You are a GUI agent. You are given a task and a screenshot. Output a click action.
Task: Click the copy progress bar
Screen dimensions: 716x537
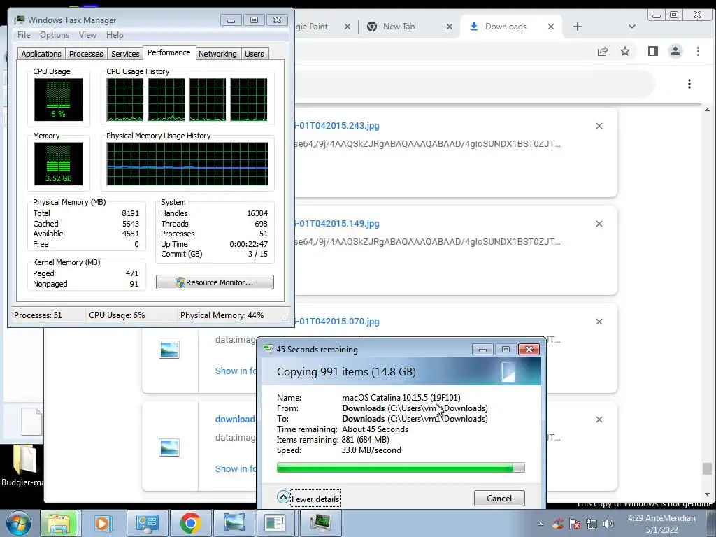pos(401,467)
